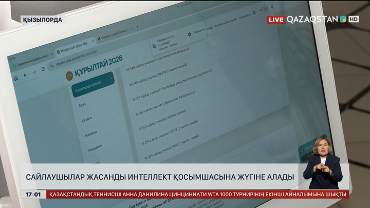
Task: Choose the 'Сырдария' district
Action: click(95, 148)
